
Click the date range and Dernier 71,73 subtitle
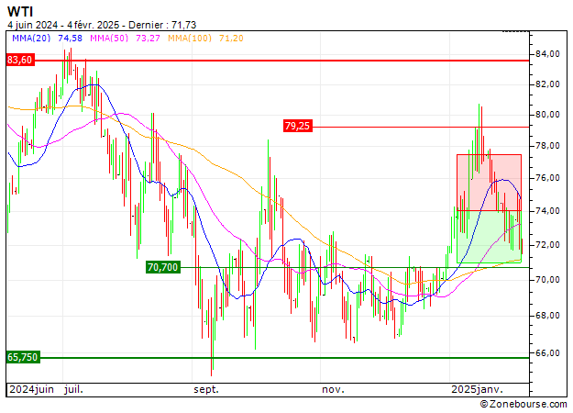(x=102, y=25)
